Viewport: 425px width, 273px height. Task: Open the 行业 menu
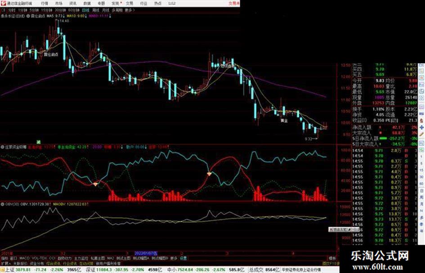[x=143, y=3]
